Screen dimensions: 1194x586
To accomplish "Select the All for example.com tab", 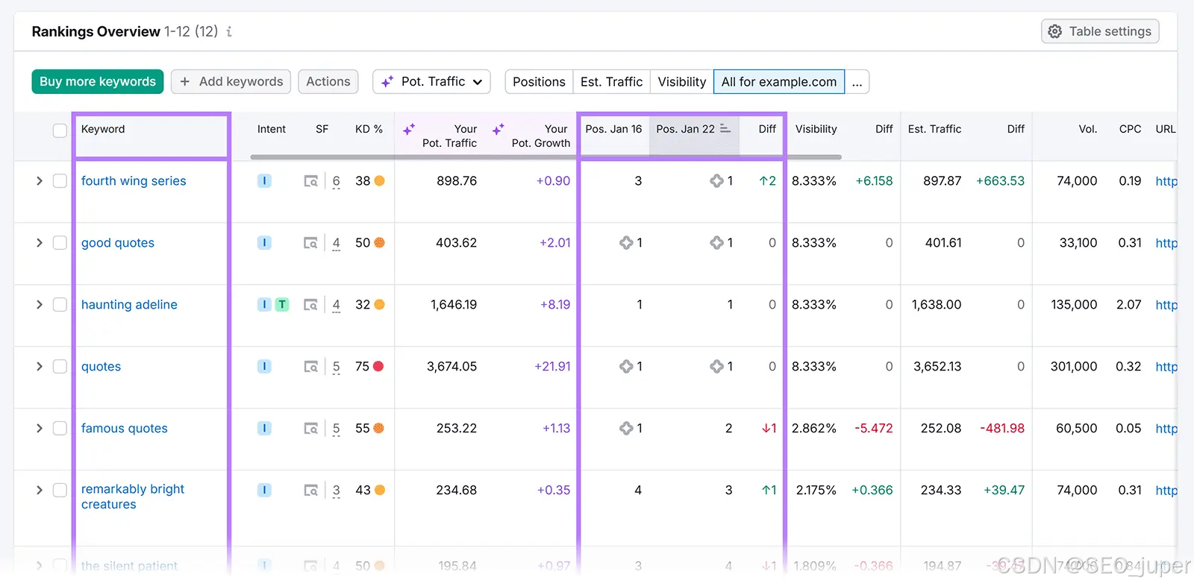I will (779, 81).
